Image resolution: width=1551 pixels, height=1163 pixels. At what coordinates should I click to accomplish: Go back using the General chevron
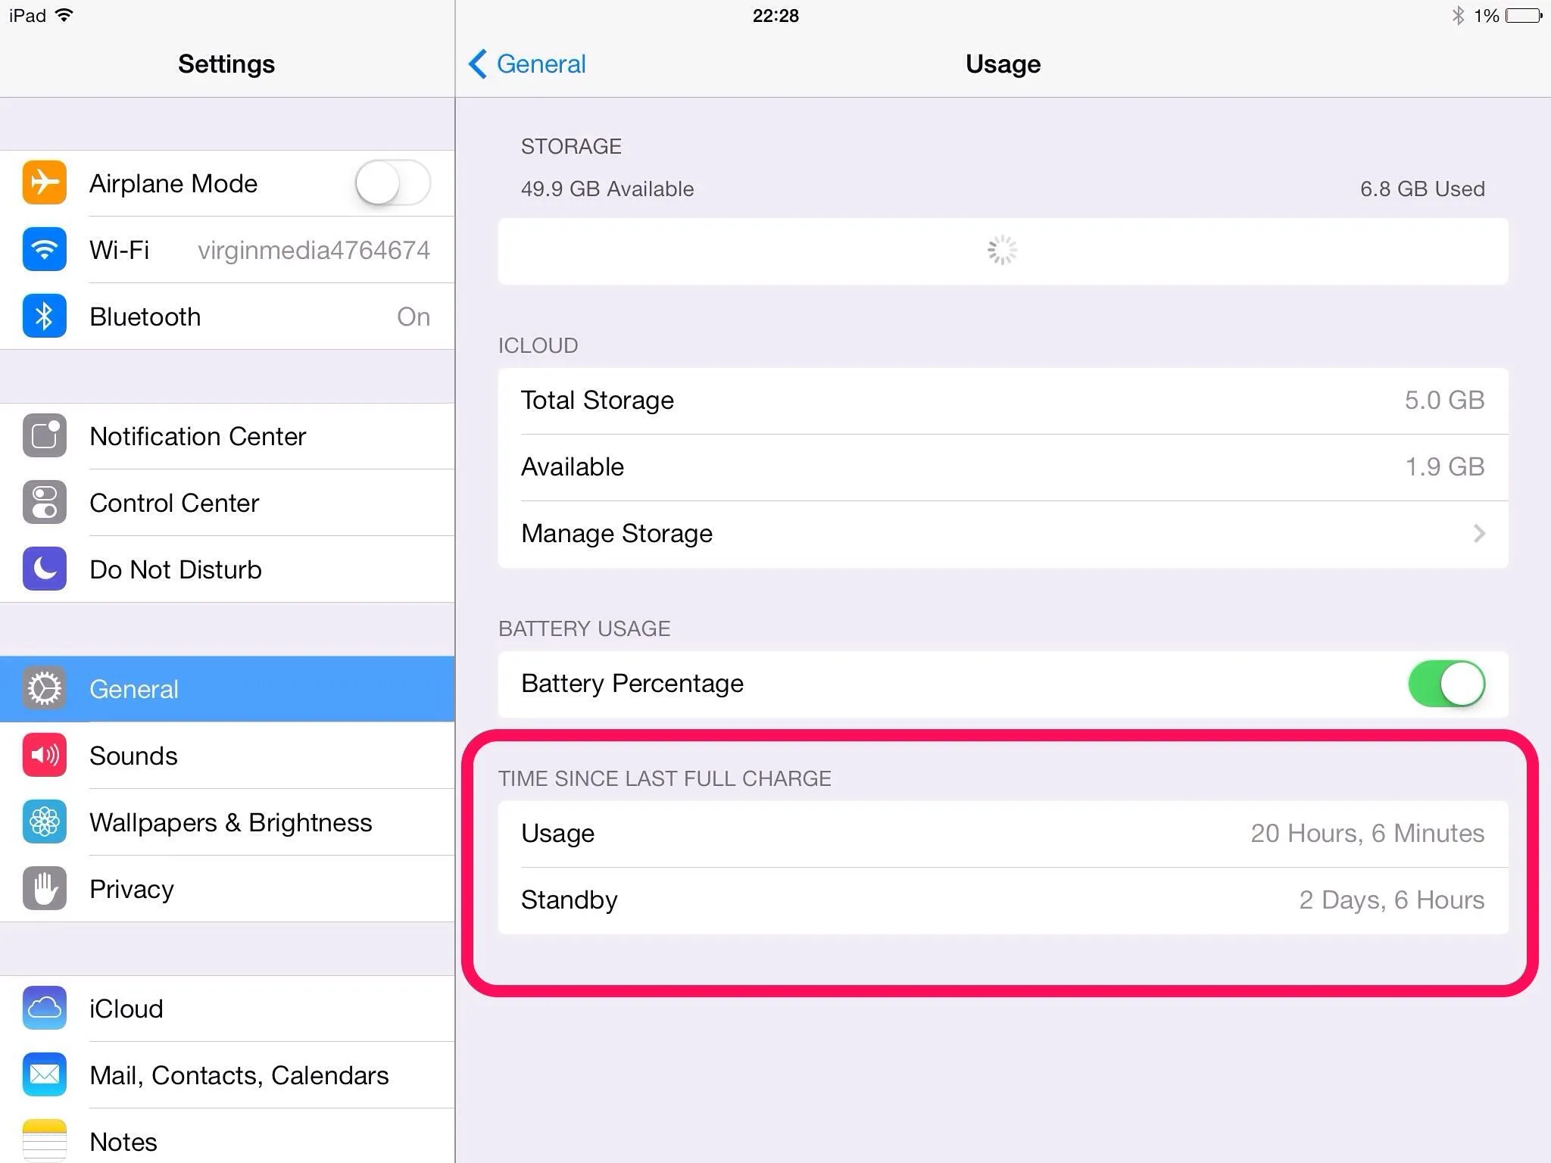click(x=478, y=64)
